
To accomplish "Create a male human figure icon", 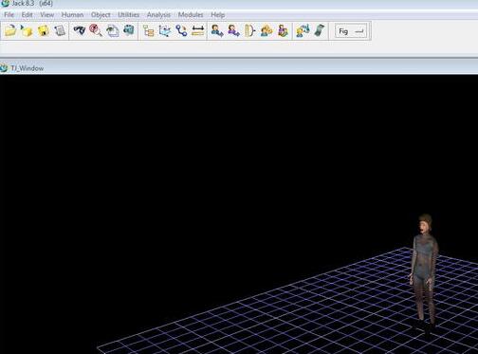I will click(217, 30).
